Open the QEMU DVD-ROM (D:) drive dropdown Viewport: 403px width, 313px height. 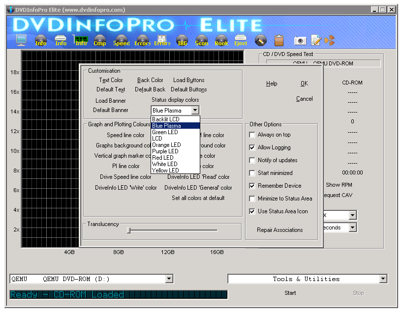(169, 279)
